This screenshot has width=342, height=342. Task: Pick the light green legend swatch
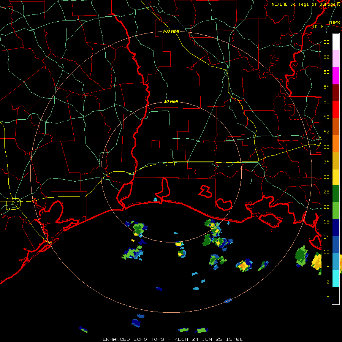(336, 211)
